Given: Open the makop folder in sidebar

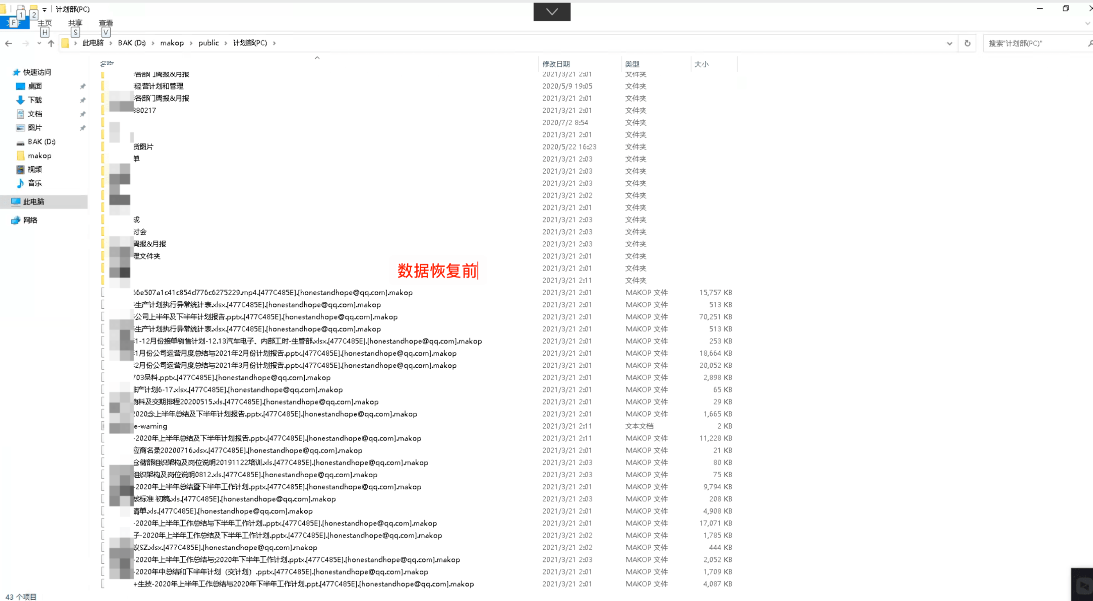Looking at the screenshot, I should 40,155.
